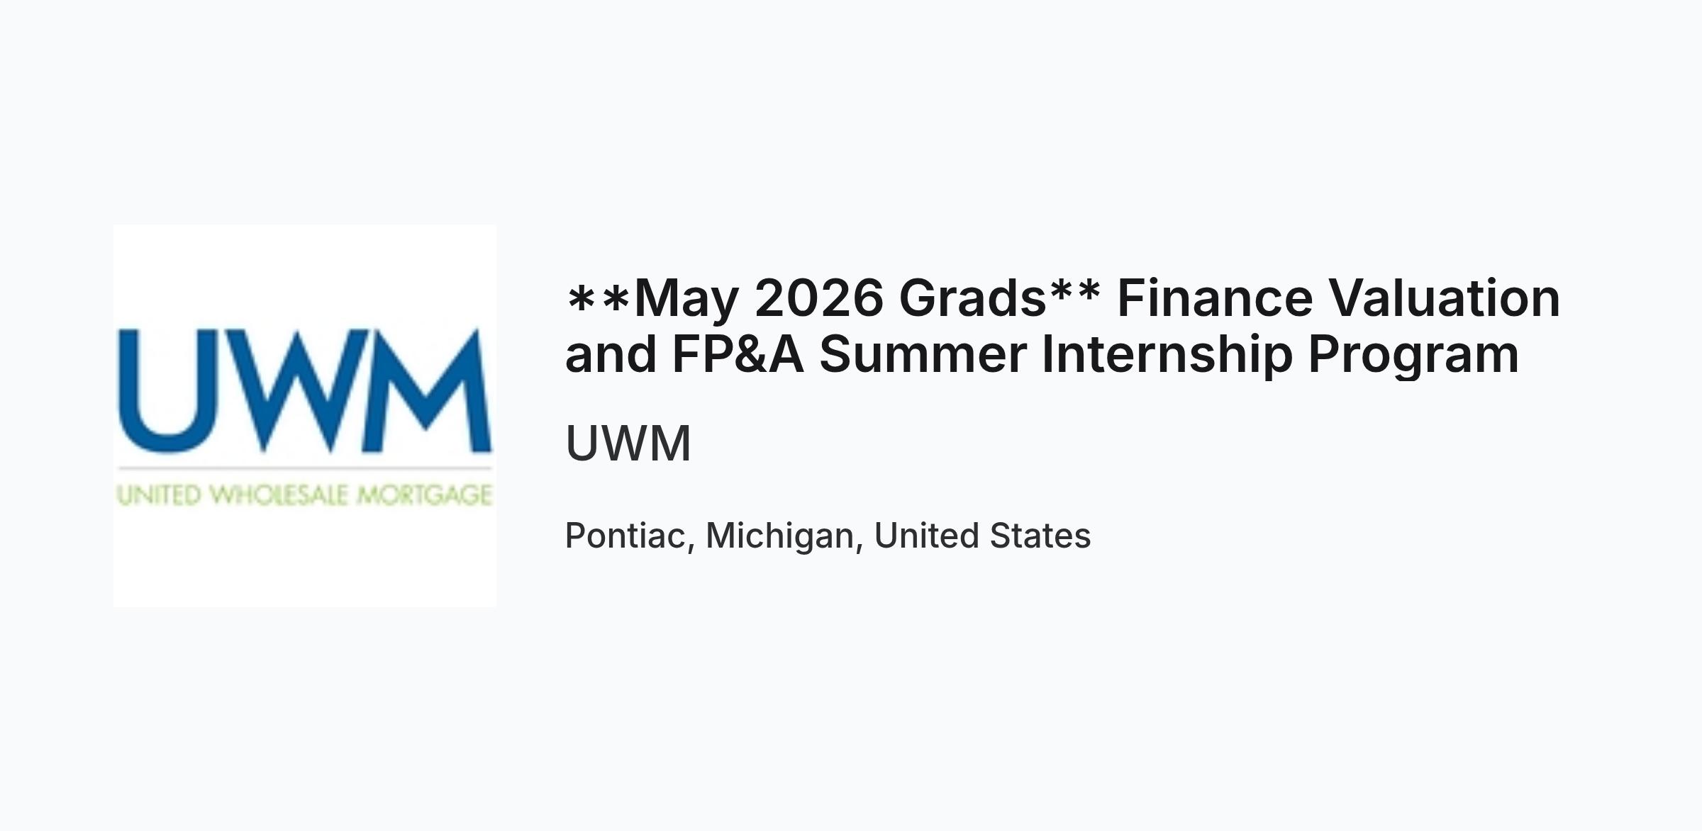1702x831 pixels.
Task: Click the word MORTGAGE in logo tagline
Action: pyautogui.click(x=424, y=494)
